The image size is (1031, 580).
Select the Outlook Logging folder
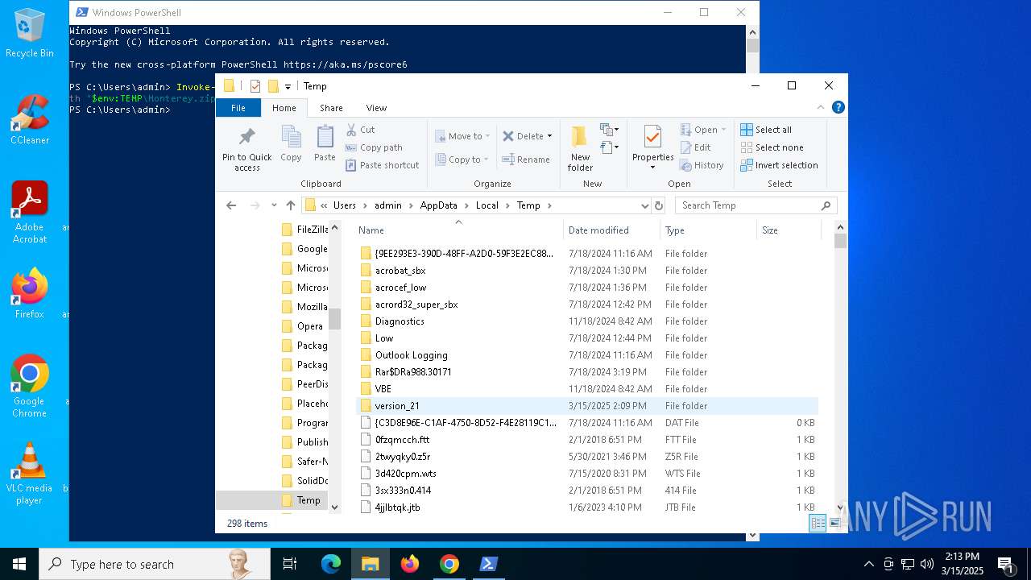pyautogui.click(x=586, y=355)
